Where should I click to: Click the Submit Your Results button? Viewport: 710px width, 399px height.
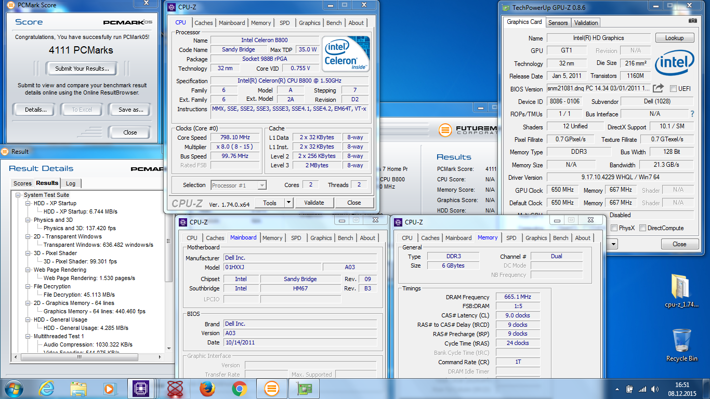[x=82, y=69]
